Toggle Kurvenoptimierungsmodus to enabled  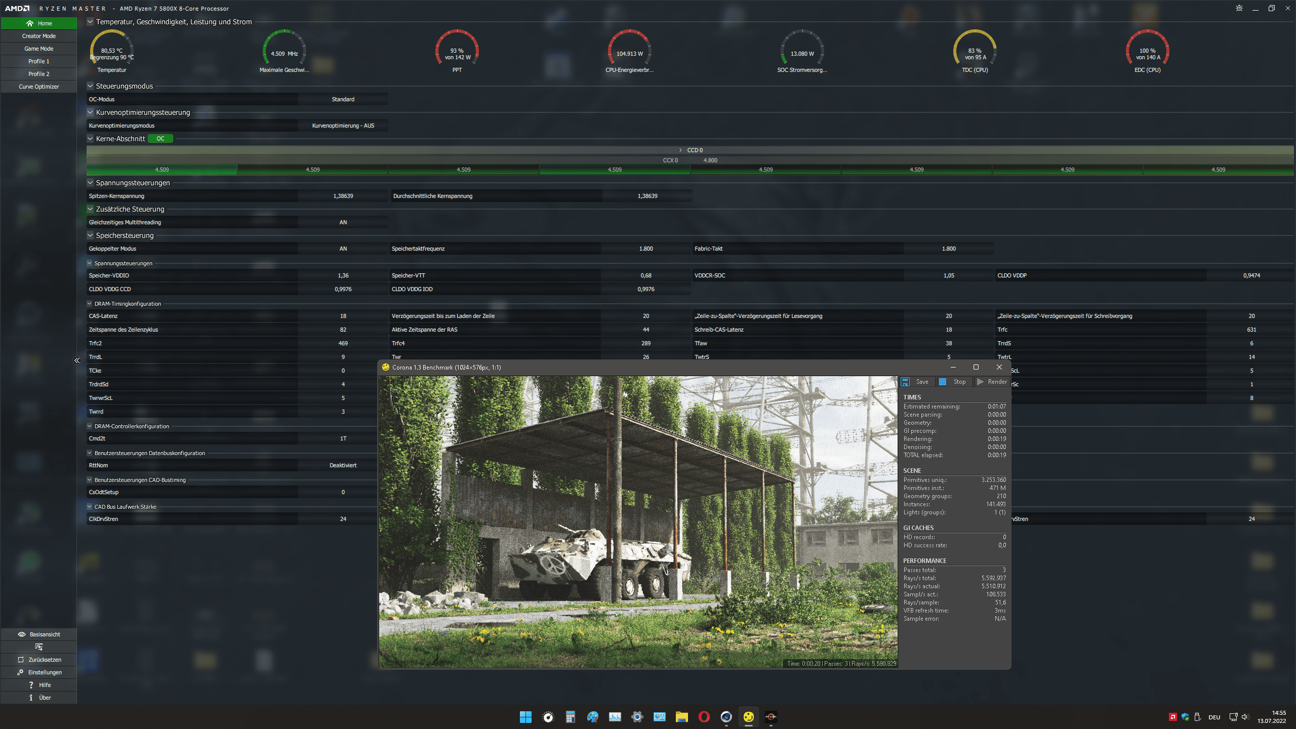coord(342,126)
